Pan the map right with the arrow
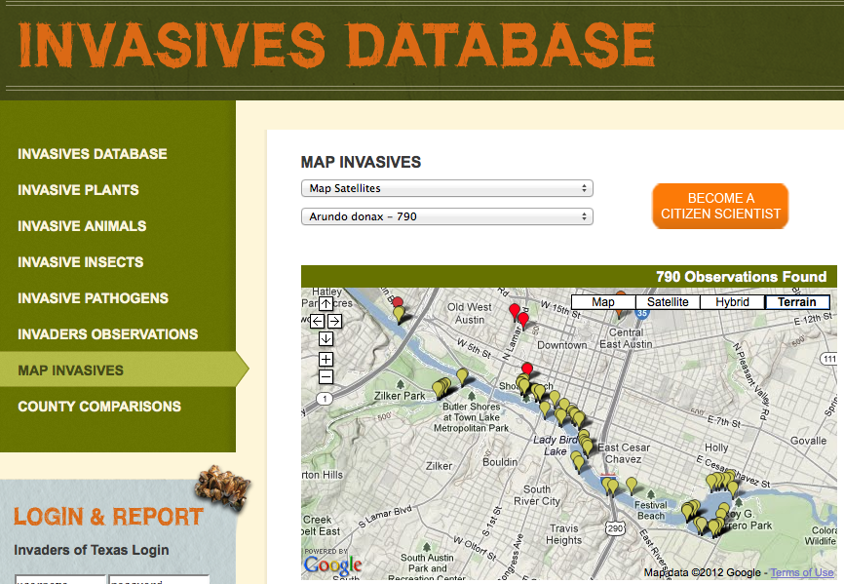Viewport: 844px width, 584px height. click(334, 321)
